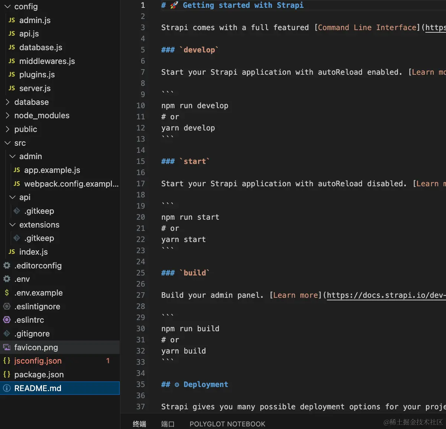Collapse the extensions folder chevron
Screen dimensions: 446x429
12,225
